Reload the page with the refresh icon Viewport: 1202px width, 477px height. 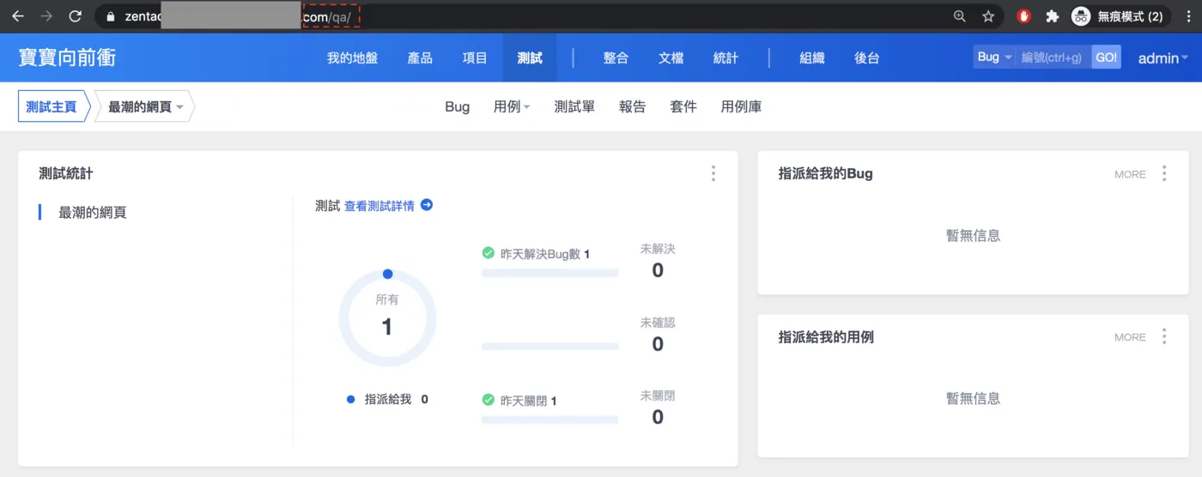tap(76, 15)
